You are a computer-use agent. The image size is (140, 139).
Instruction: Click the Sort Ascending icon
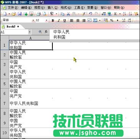click(124, 14)
